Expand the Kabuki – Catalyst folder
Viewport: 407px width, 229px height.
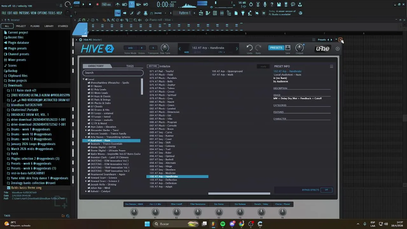tap(86, 191)
